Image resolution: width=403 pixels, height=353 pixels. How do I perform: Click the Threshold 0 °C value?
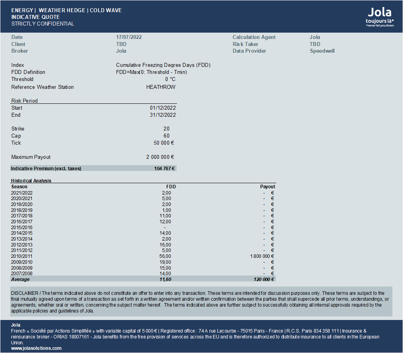tap(170, 79)
